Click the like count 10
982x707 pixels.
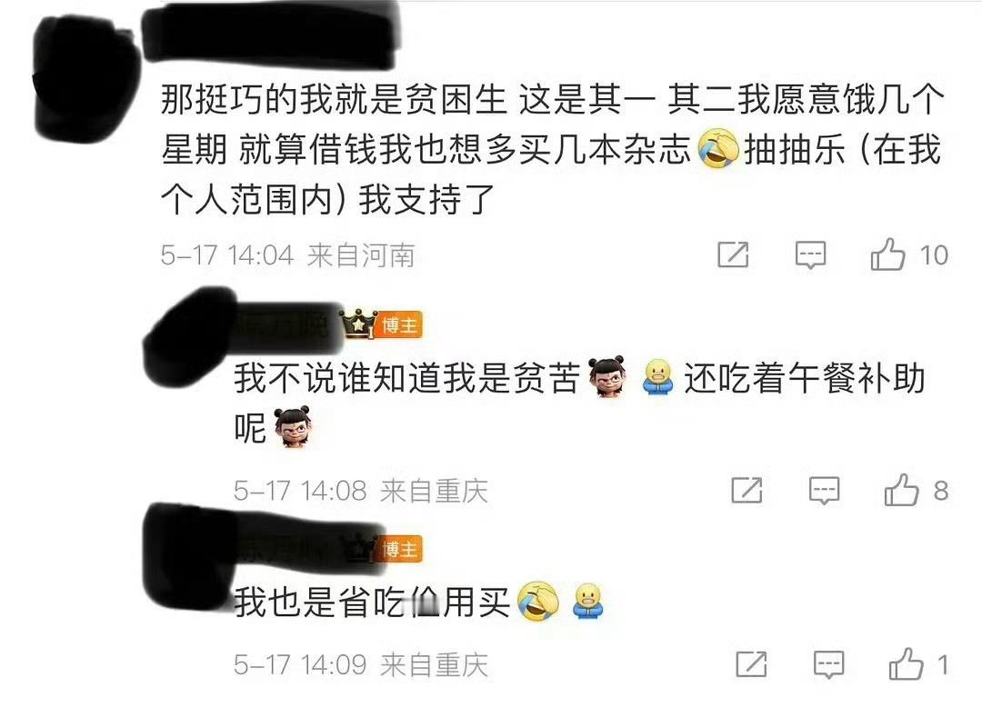(934, 255)
